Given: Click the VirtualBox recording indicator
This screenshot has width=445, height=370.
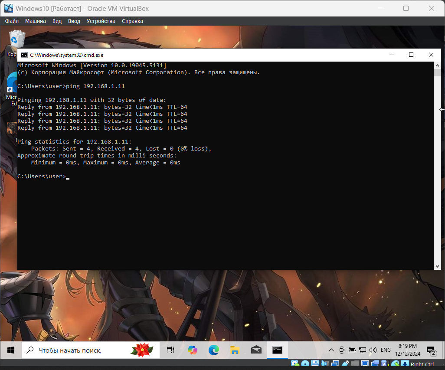Looking at the screenshot, I should pyautogui.click(x=375, y=363).
